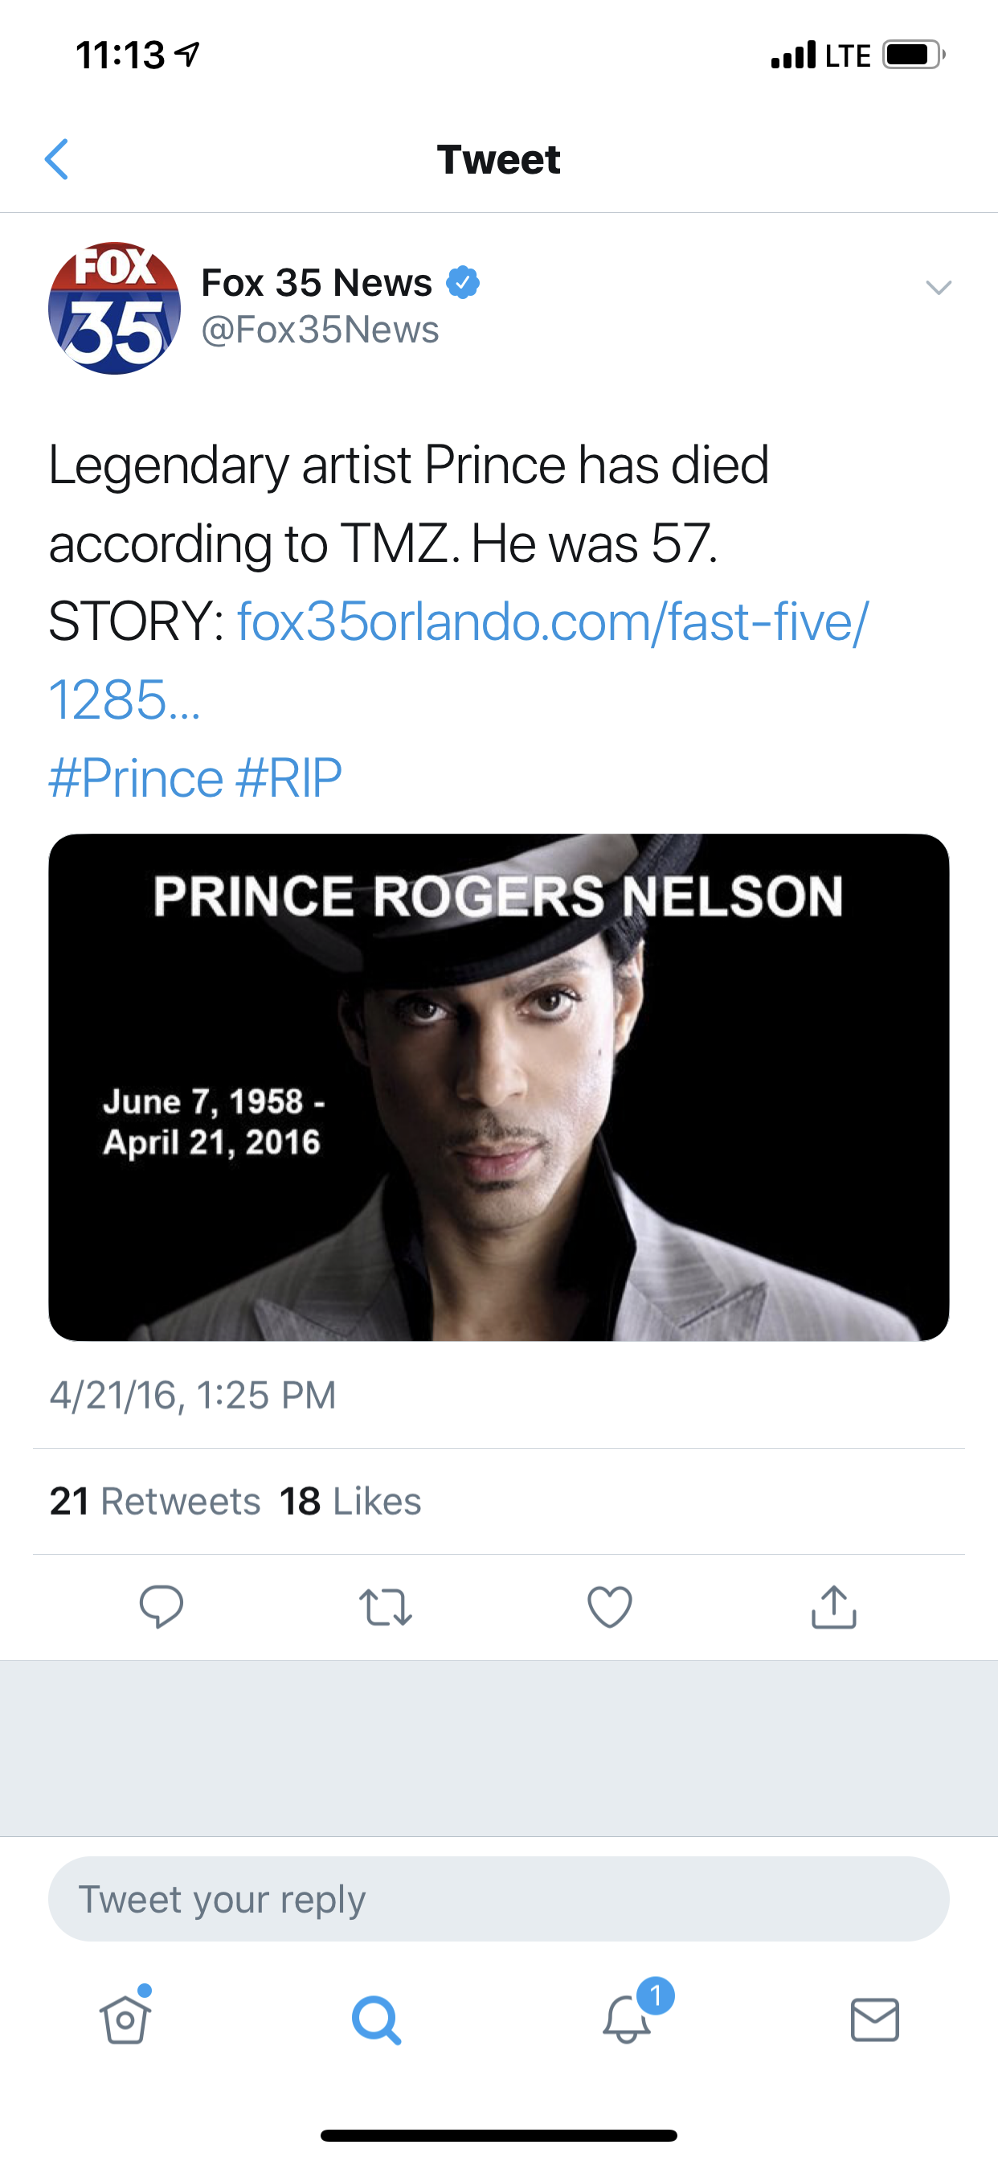Open the #RIP hashtag
This screenshot has height=2161, width=998.
[x=289, y=777]
